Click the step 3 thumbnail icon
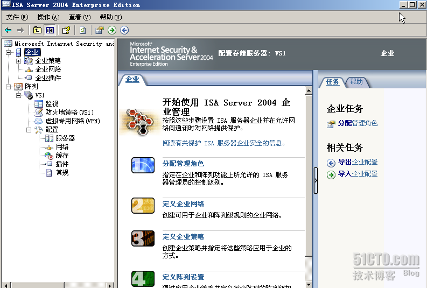This screenshot has height=288, width=427. click(143, 238)
